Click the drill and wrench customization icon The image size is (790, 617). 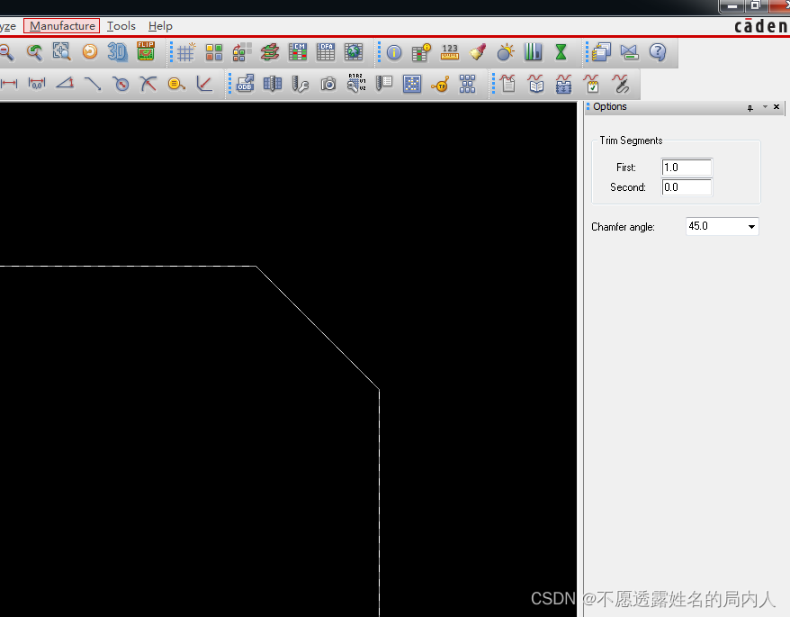[x=301, y=84]
